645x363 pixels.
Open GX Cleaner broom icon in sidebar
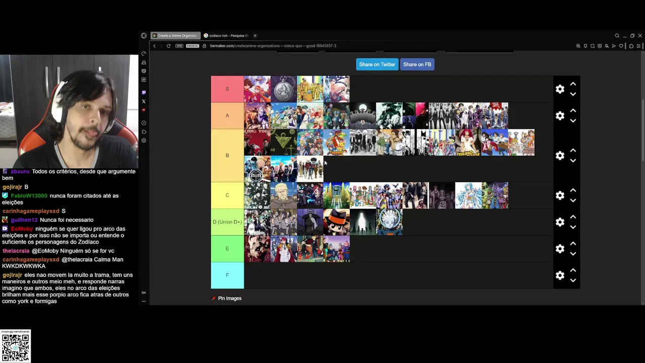coord(144,63)
